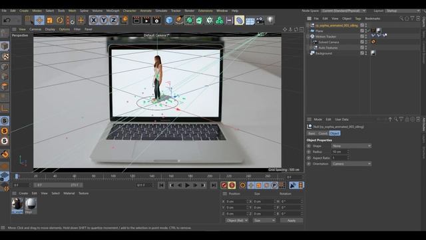
Task: Click Object Manager search icon
Action: pos(401,19)
